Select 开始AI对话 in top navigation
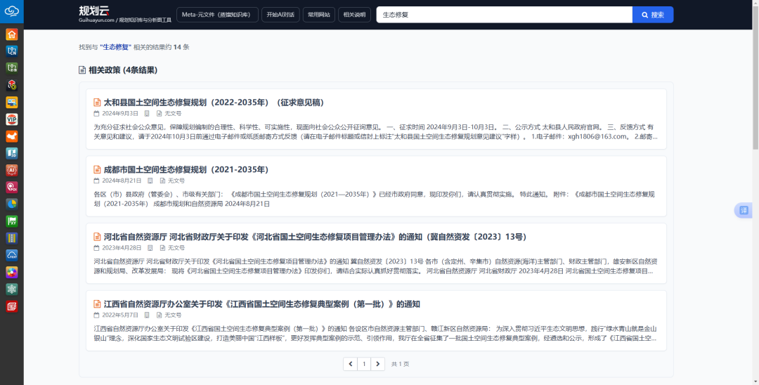 (x=280, y=15)
